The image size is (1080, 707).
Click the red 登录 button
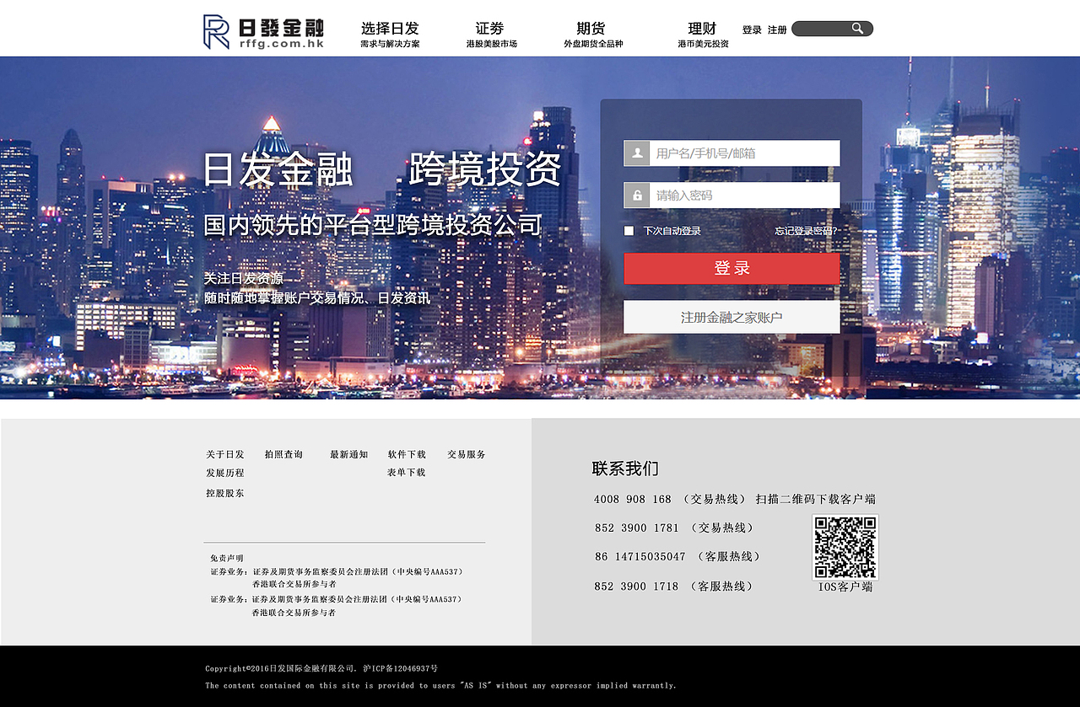731,268
